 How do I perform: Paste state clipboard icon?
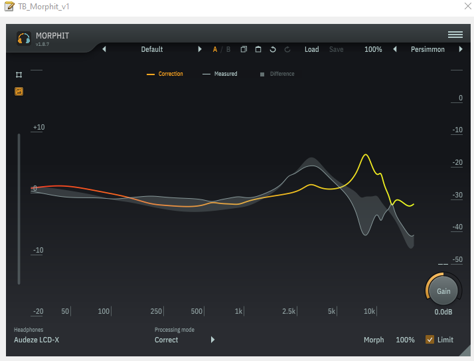[x=258, y=49]
